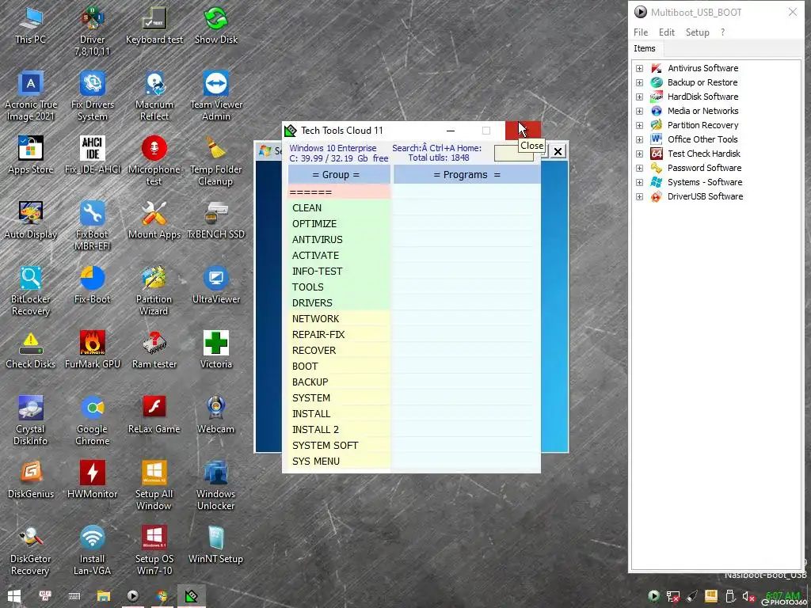
Task: Select the INSTALL 2 group
Action: [339, 430]
